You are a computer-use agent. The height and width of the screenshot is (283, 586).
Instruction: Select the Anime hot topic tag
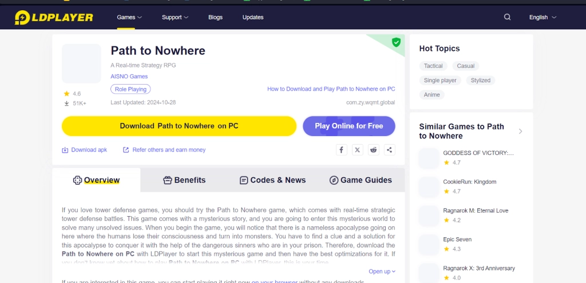[x=431, y=95]
